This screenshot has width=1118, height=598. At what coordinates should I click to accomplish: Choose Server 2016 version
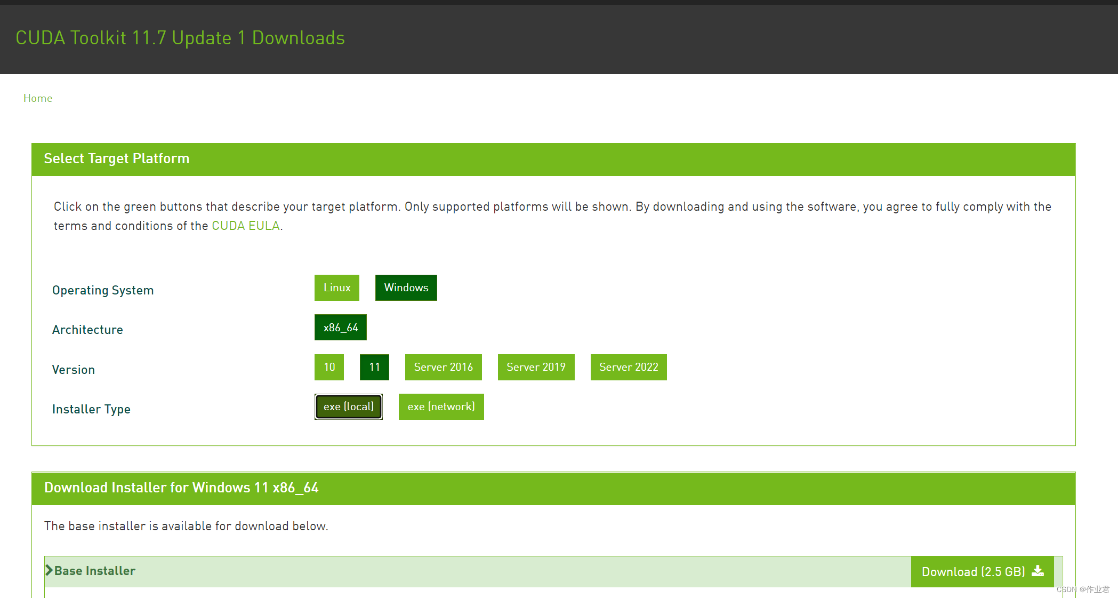click(x=443, y=367)
